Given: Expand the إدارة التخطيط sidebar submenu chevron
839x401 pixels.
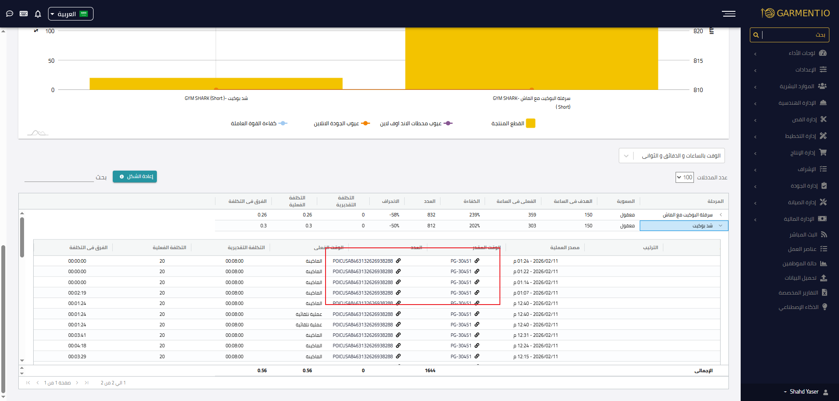Looking at the screenshot, I should pyautogui.click(x=755, y=137).
